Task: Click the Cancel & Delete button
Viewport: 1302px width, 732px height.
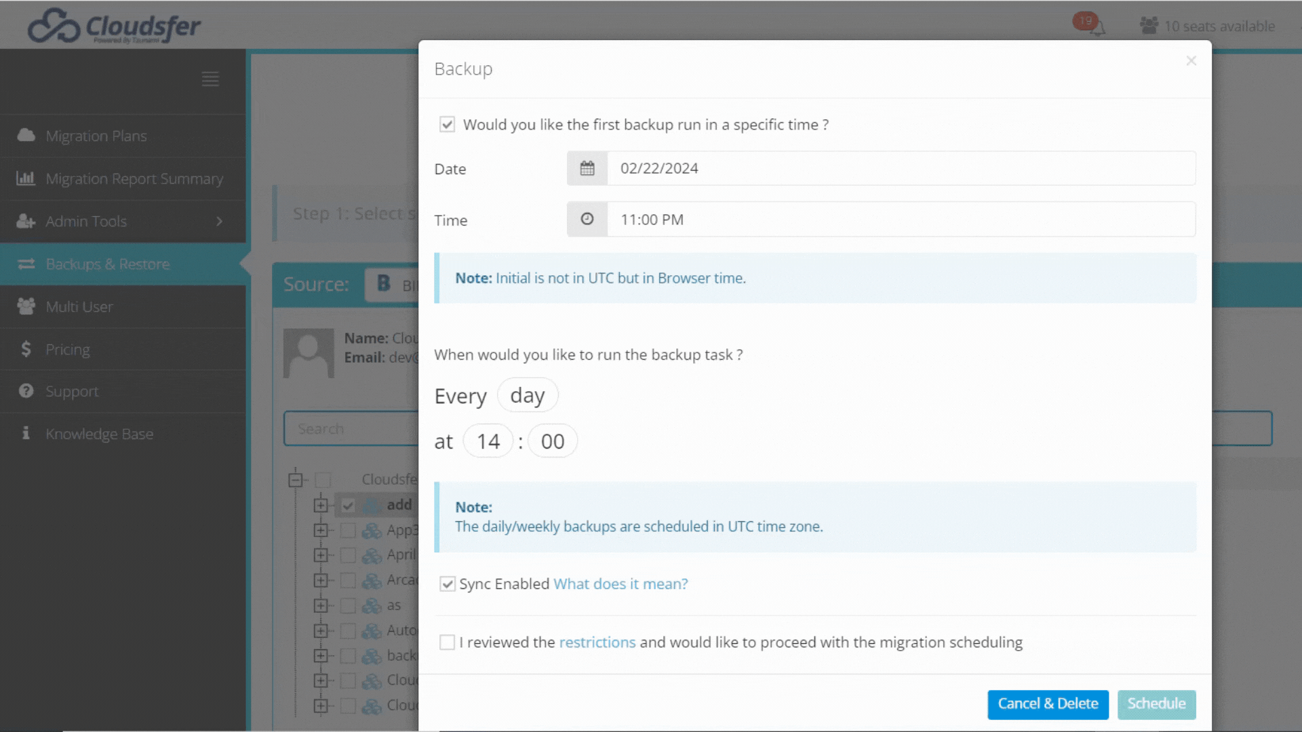Action: [1048, 704]
